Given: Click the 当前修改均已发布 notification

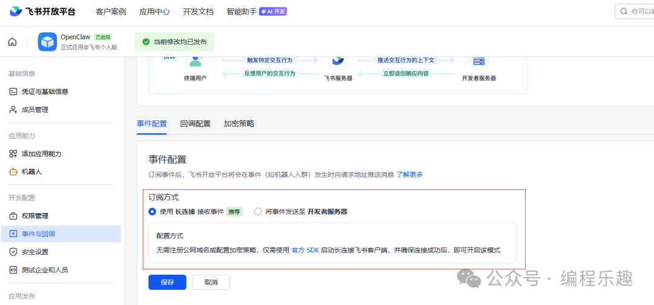Looking at the screenshot, I should coord(174,42).
